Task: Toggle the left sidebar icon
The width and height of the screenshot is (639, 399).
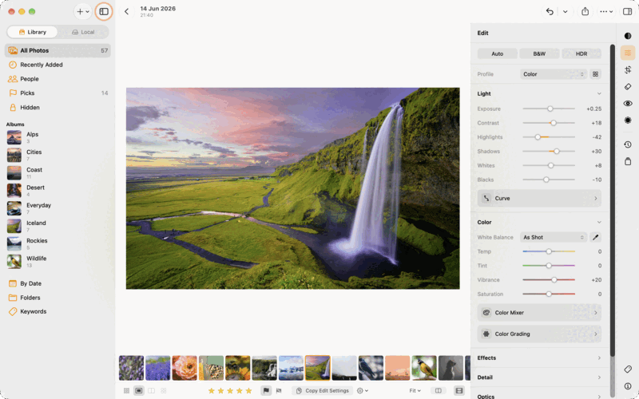Action: [x=104, y=11]
